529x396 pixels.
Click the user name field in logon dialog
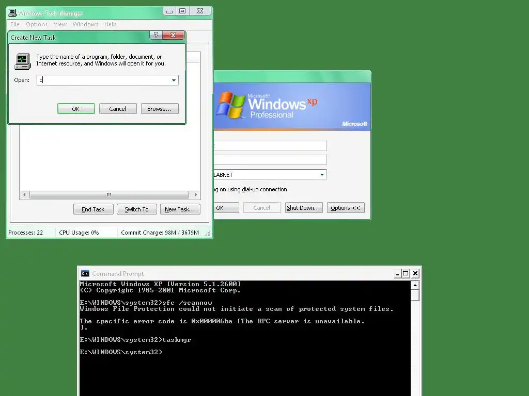point(270,146)
